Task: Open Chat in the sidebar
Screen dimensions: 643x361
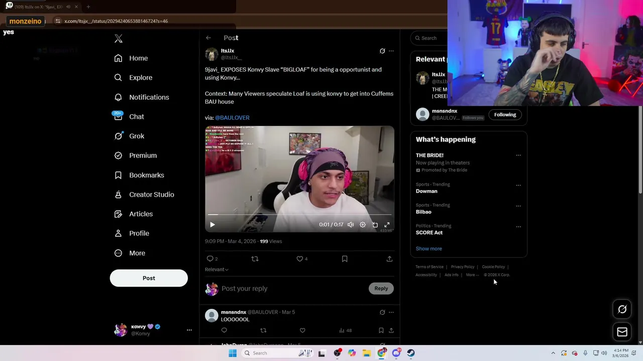Action: pos(129,117)
